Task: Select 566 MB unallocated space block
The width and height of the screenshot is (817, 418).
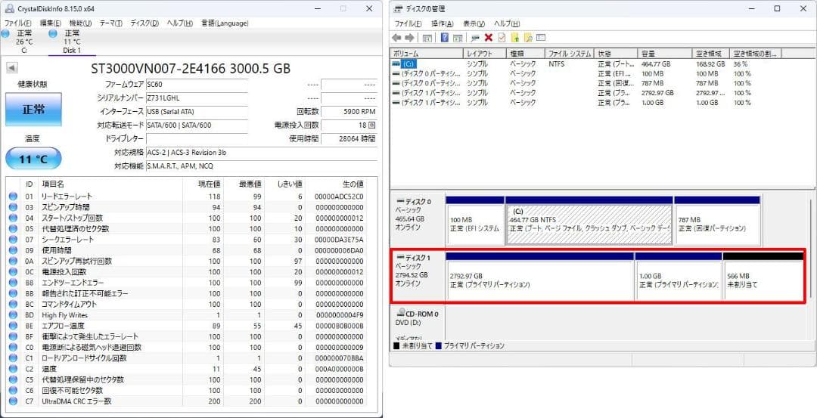Action: tap(763, 277)
